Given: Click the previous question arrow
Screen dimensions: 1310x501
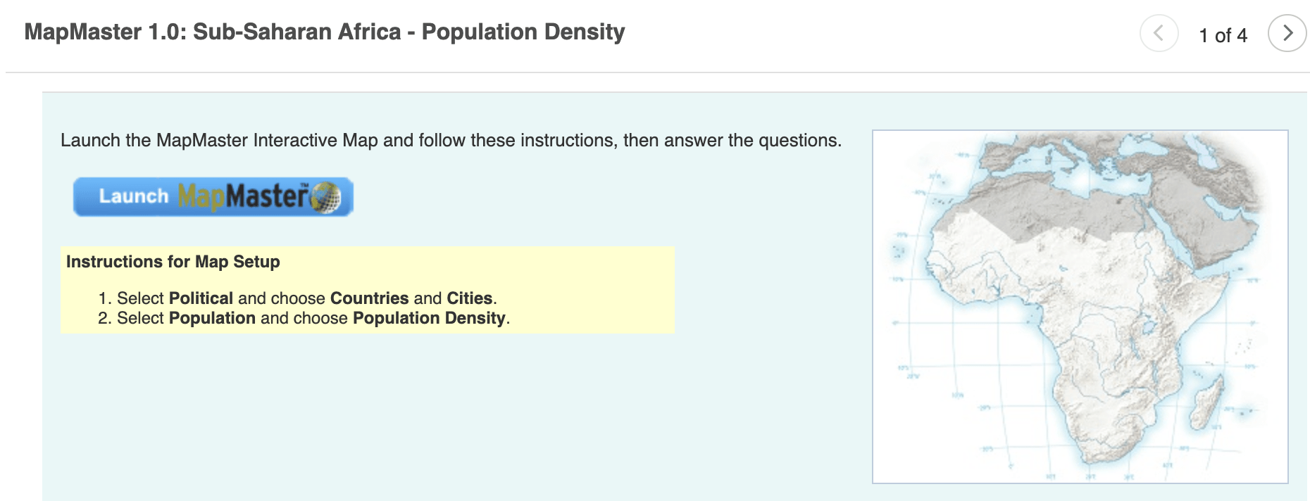Looking at the screenshot, I should point(1159,33).
